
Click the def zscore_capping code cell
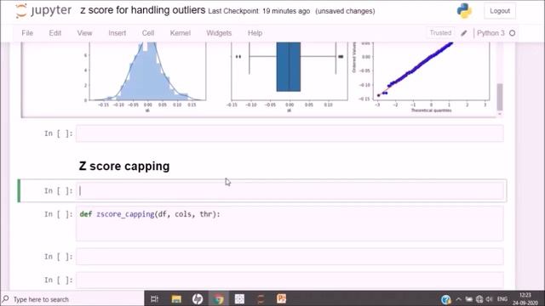(290, 224)
